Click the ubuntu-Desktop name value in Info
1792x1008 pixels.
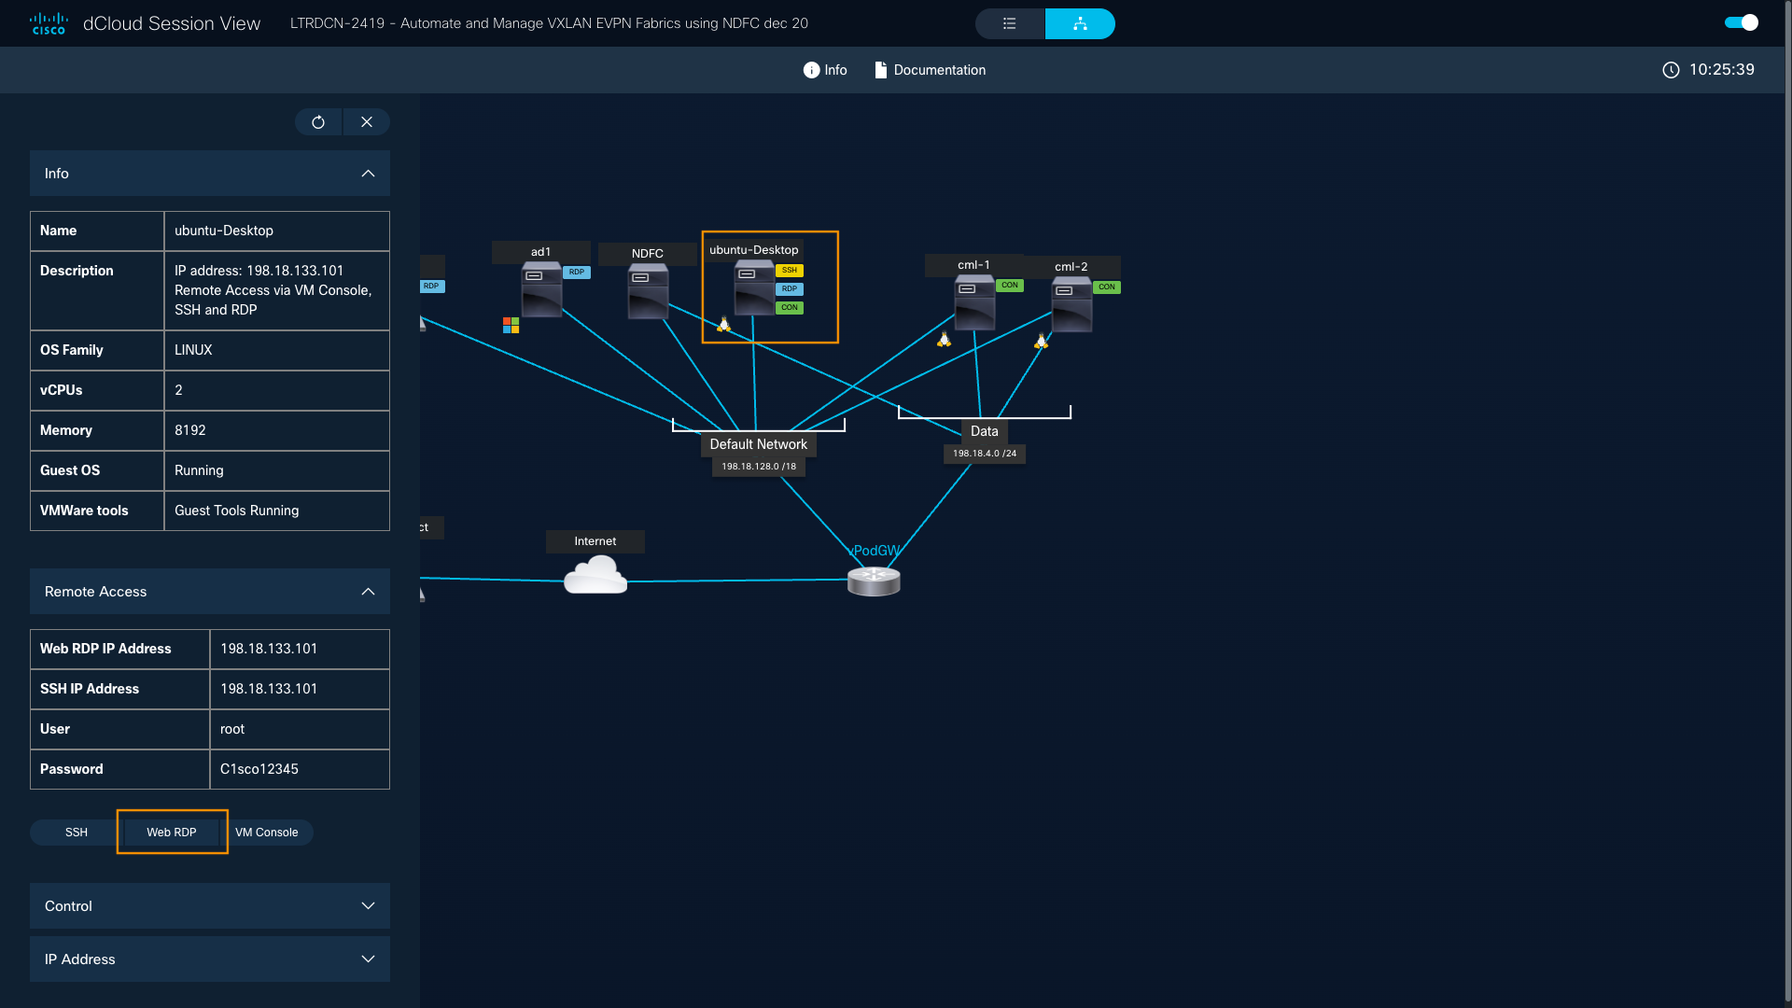click(x=224, y=231)
